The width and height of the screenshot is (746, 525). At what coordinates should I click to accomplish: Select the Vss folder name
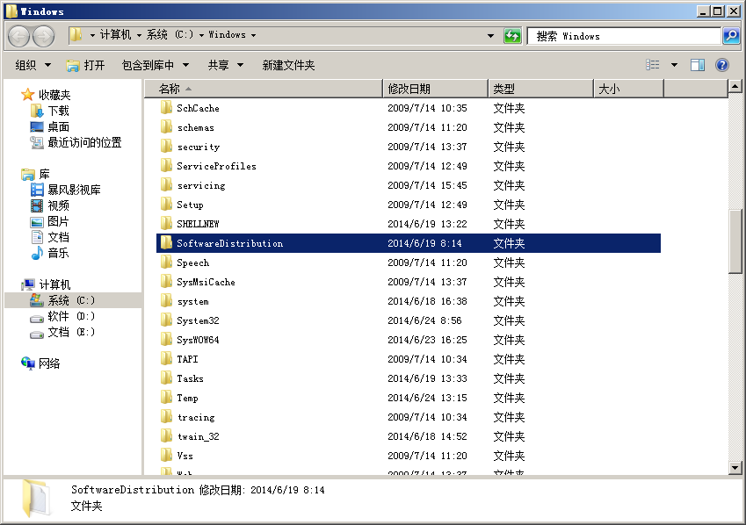pyautogui.click(x=185, y=456)
